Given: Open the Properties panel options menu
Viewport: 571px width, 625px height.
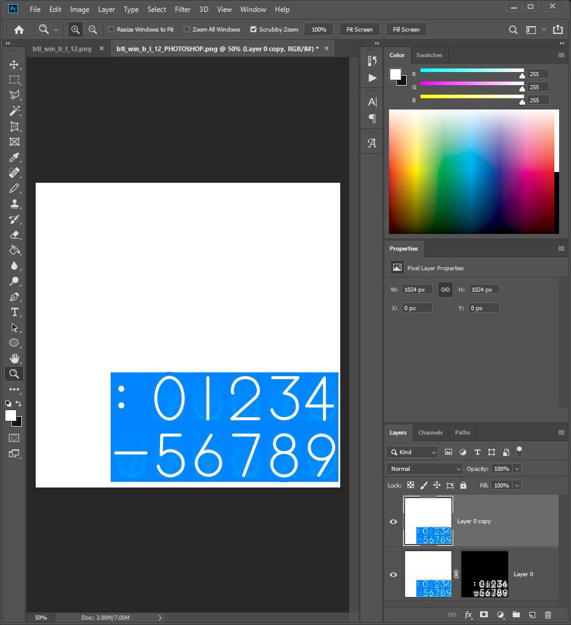Looking at the screenshot, I should [x=561, y=248].
